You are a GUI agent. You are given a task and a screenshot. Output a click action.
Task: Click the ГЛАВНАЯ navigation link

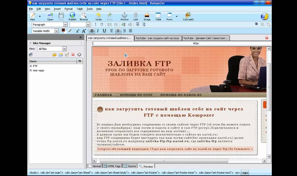pos(104,95)
